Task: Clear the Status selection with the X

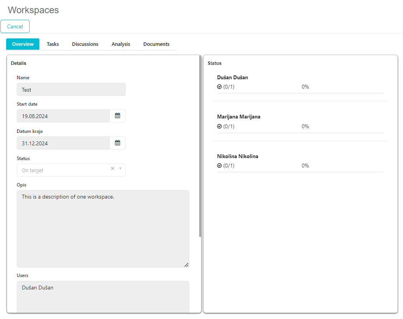Action: click(x=112, y=169)
